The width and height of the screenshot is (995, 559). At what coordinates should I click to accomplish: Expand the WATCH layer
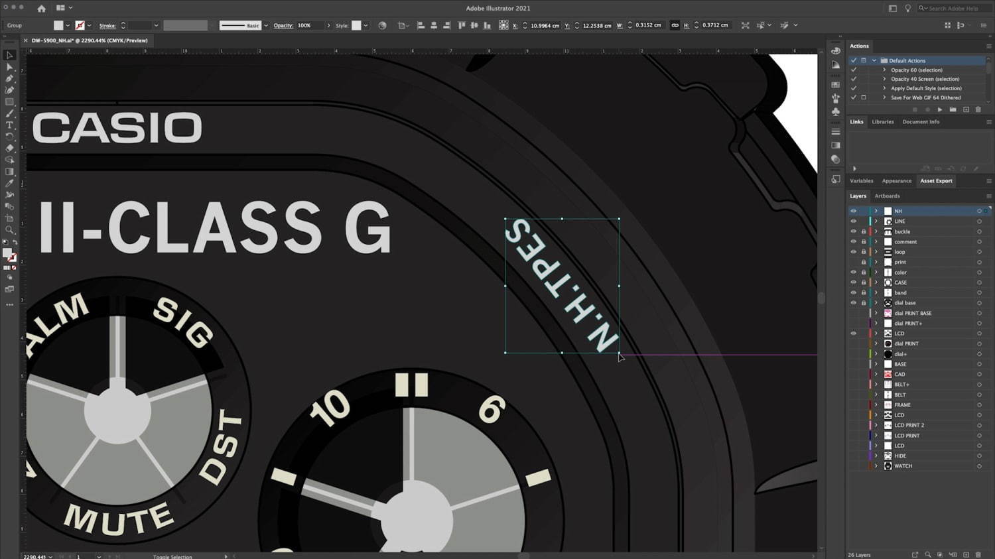coord(876,466)
